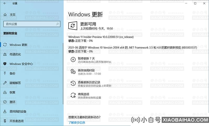The height and width of the screenshot is (126, 209).
Task: Click the 备份 upload arrow icon
Action: 5,73
